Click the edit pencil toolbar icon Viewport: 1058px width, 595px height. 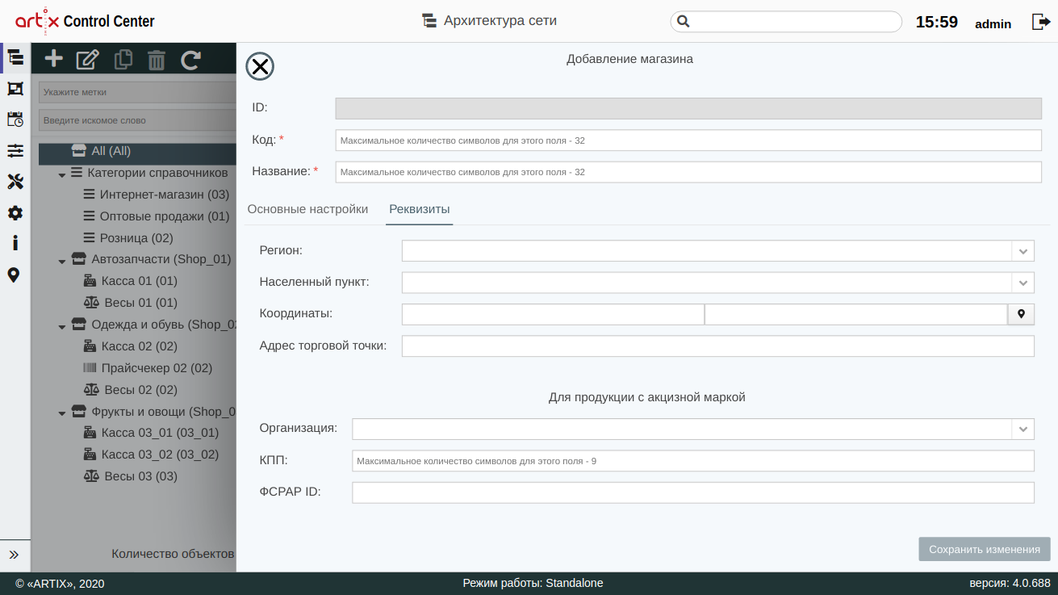(x=87, y=59)
